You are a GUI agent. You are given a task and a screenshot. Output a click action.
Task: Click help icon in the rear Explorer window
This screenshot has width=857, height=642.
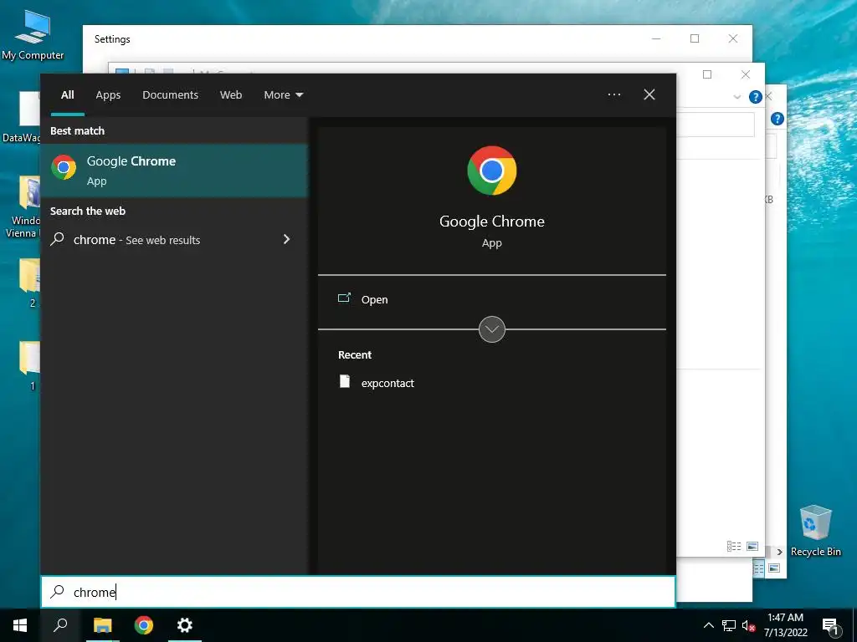pos(777,119)
